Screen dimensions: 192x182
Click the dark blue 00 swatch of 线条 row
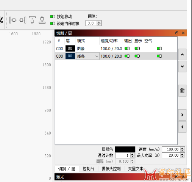[x=70, y=56]
